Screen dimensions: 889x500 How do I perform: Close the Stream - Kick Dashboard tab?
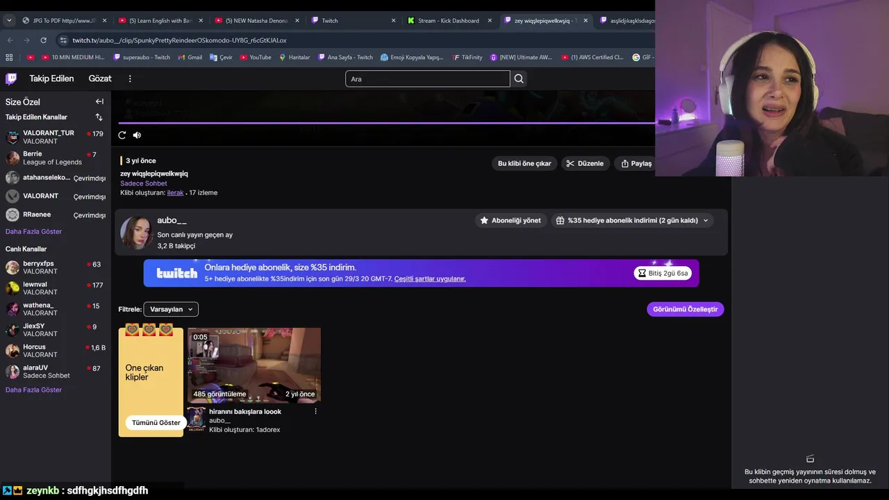click(x=490, y=21)
